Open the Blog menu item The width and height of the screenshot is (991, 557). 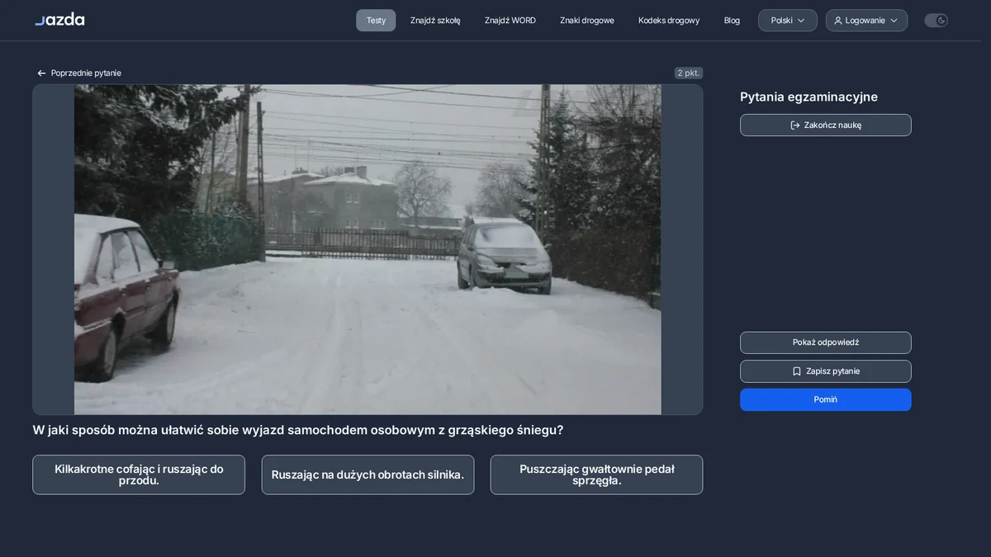(732, 21)
